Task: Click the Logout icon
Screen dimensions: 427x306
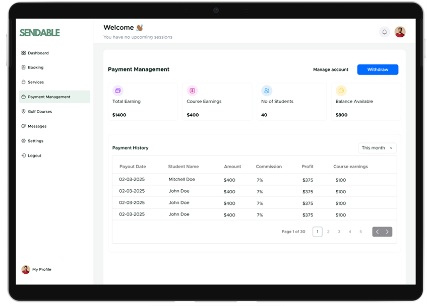Action: [23, 155]
